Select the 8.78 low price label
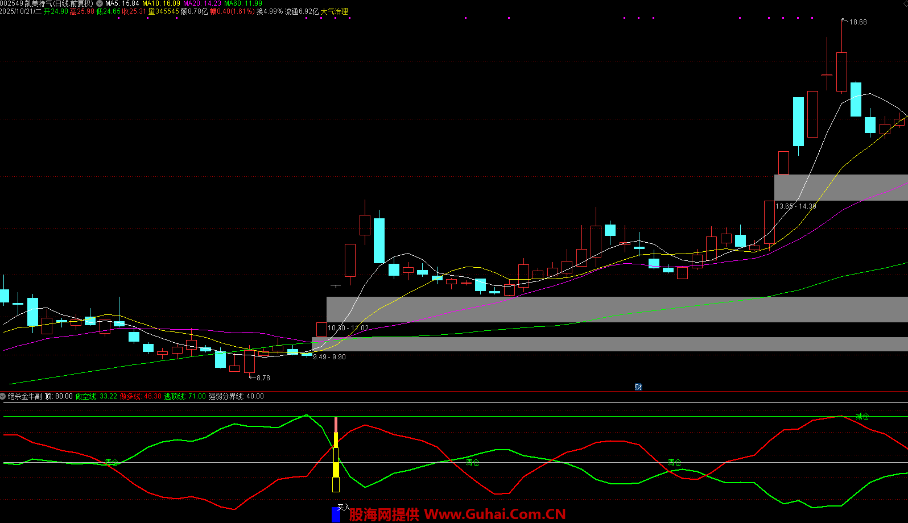The width and height of the screenshot is (908, 523). (x=263, y=378)
